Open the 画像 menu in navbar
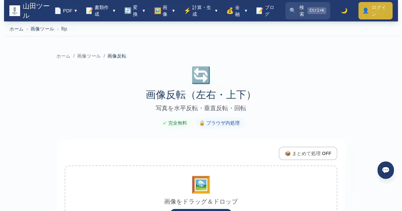 click(164, 11)
